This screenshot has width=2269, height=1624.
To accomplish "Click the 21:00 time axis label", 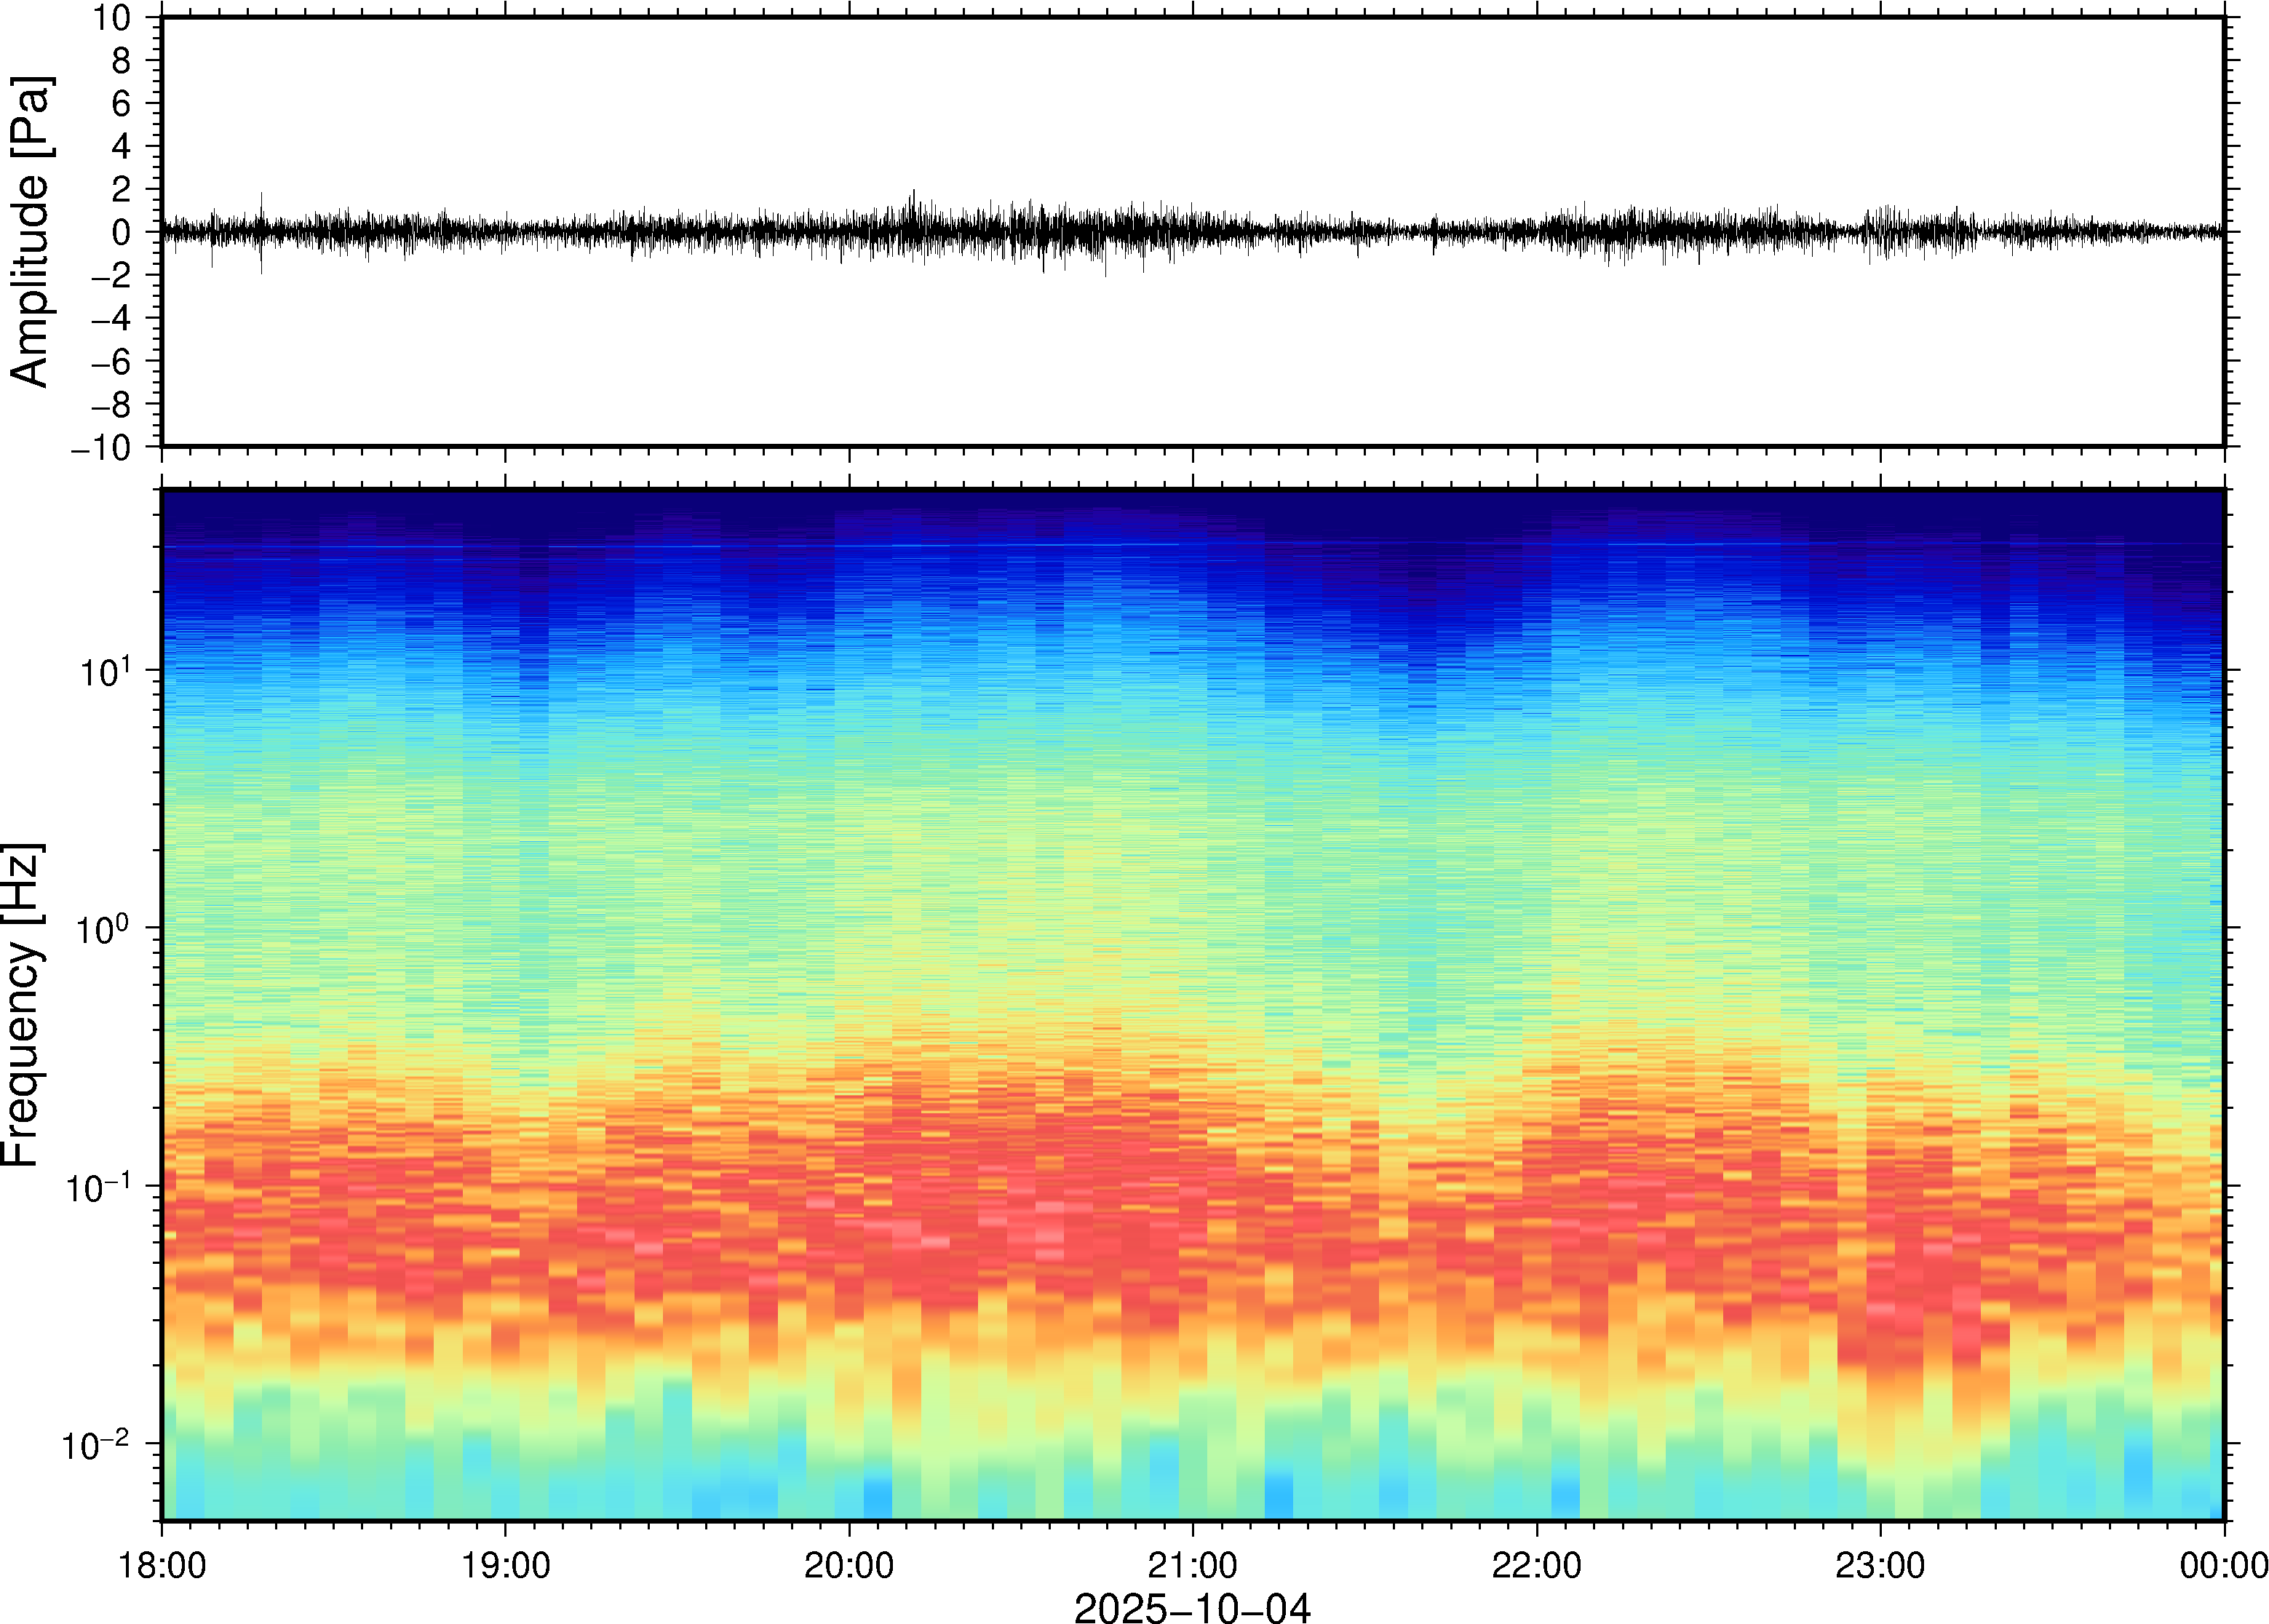I will coord(1192,1565).
